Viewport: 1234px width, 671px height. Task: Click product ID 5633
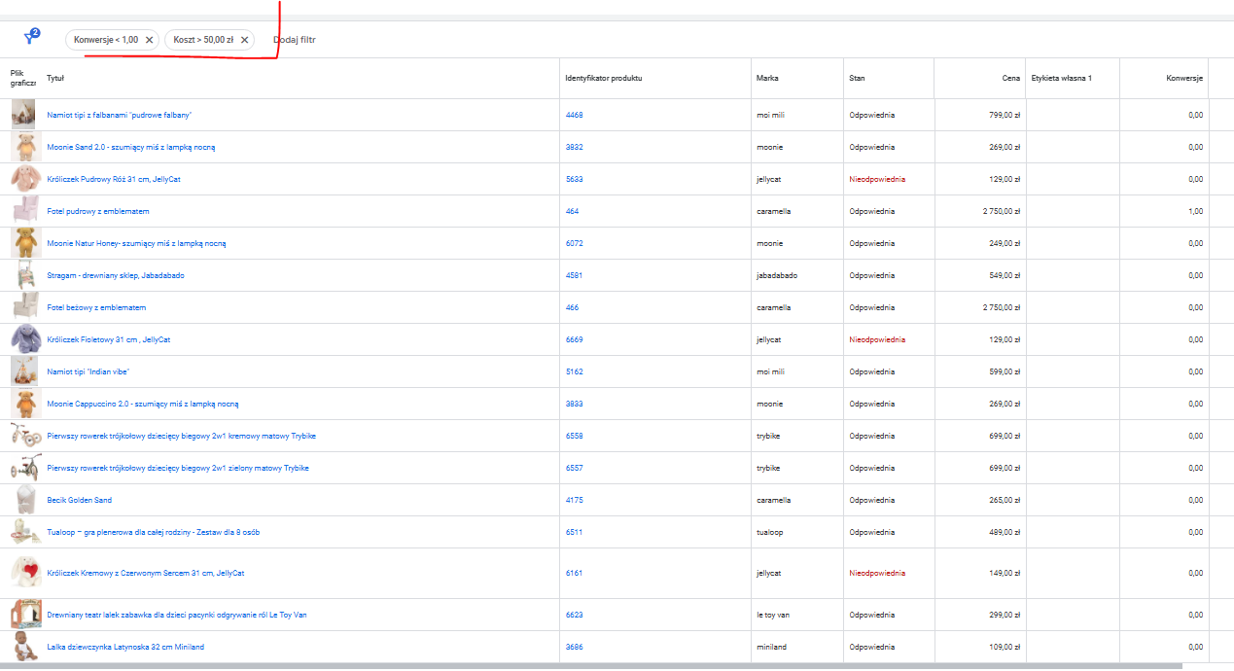point(574,179)
